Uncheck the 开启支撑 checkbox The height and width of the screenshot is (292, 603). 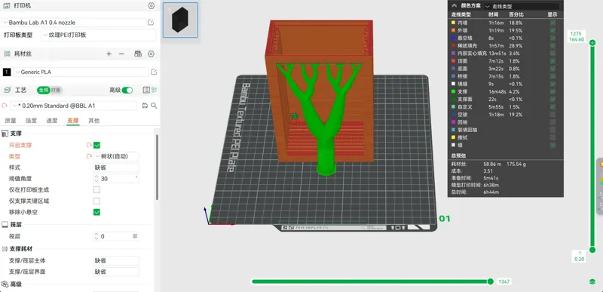(97, 145)
